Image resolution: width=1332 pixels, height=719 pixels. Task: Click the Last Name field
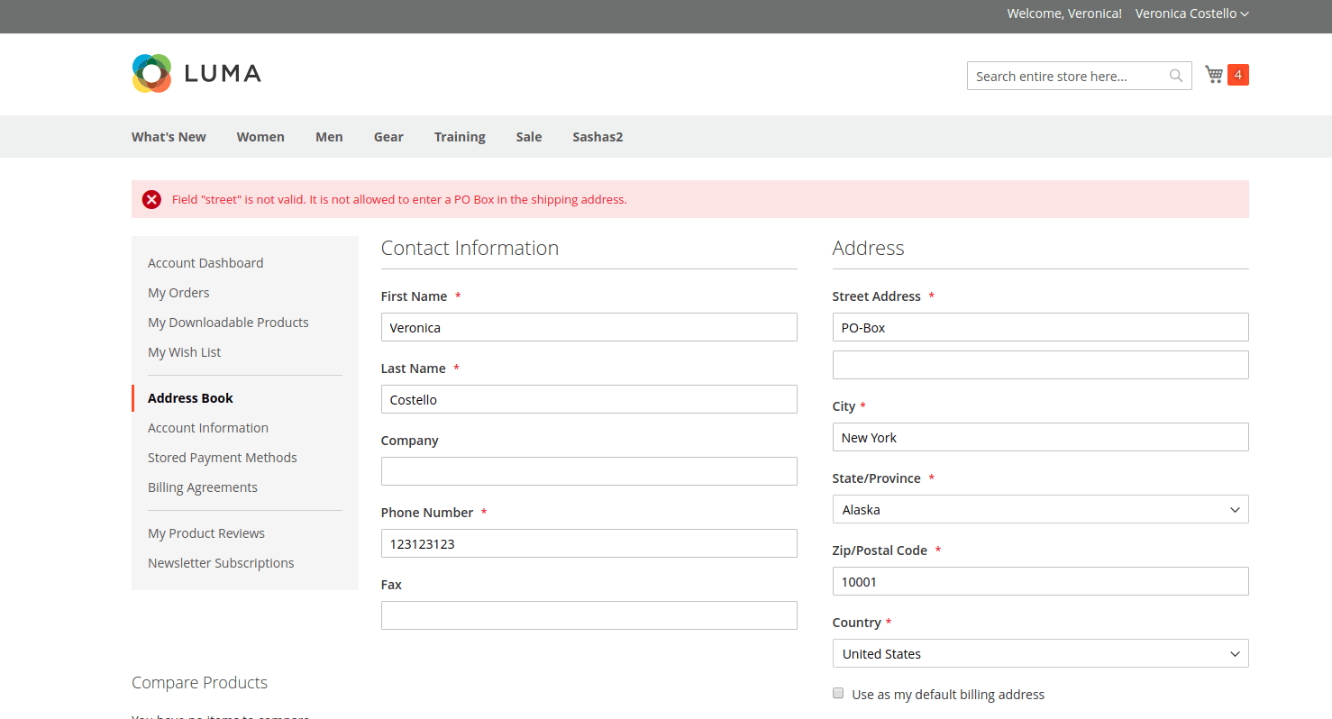[x=589, y=399]
